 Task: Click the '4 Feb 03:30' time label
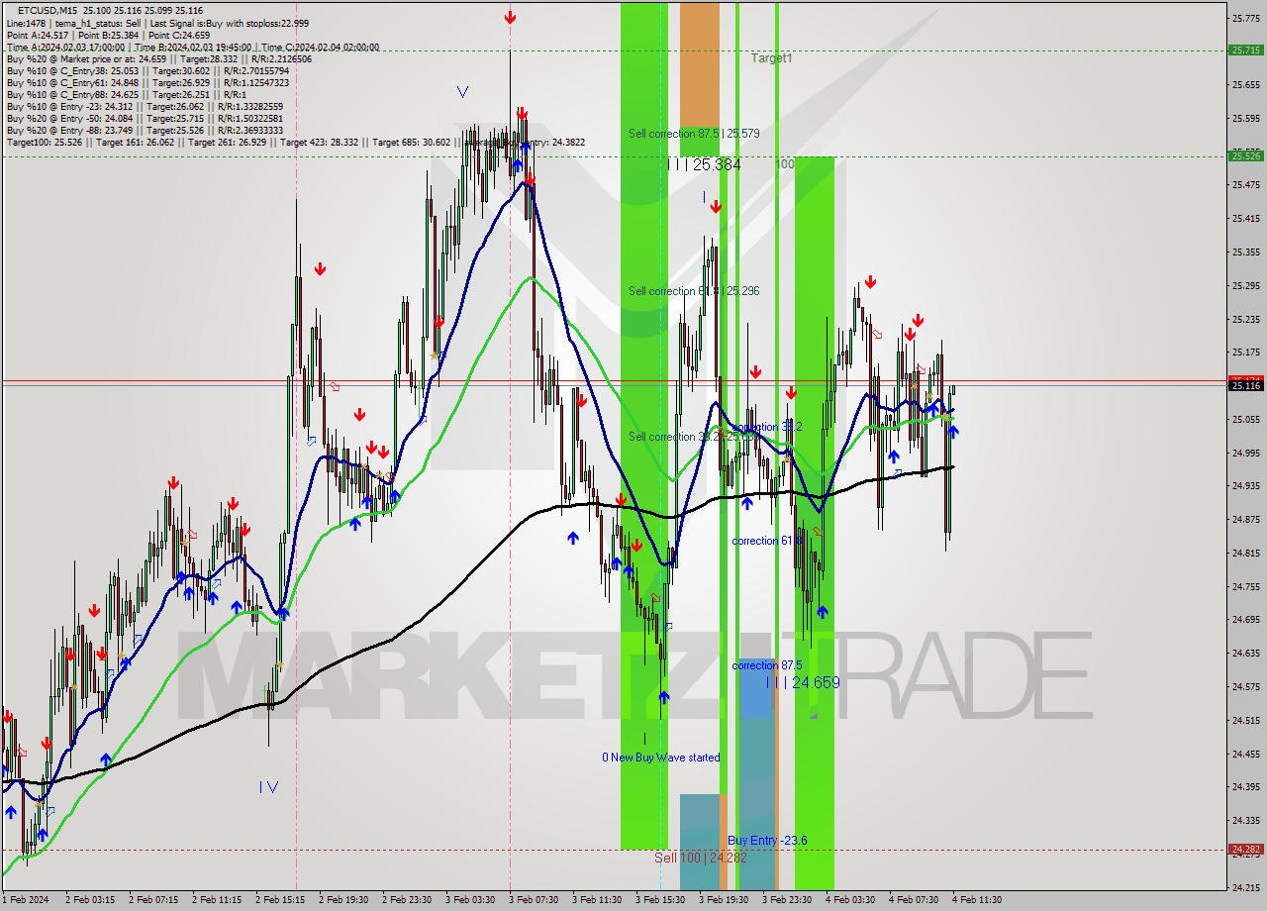pos(850,900)
